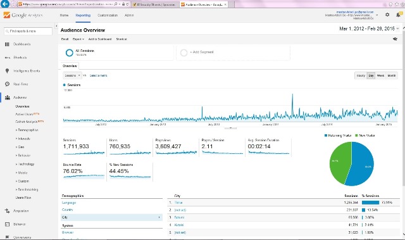Click the browser back arrow button

5,4
